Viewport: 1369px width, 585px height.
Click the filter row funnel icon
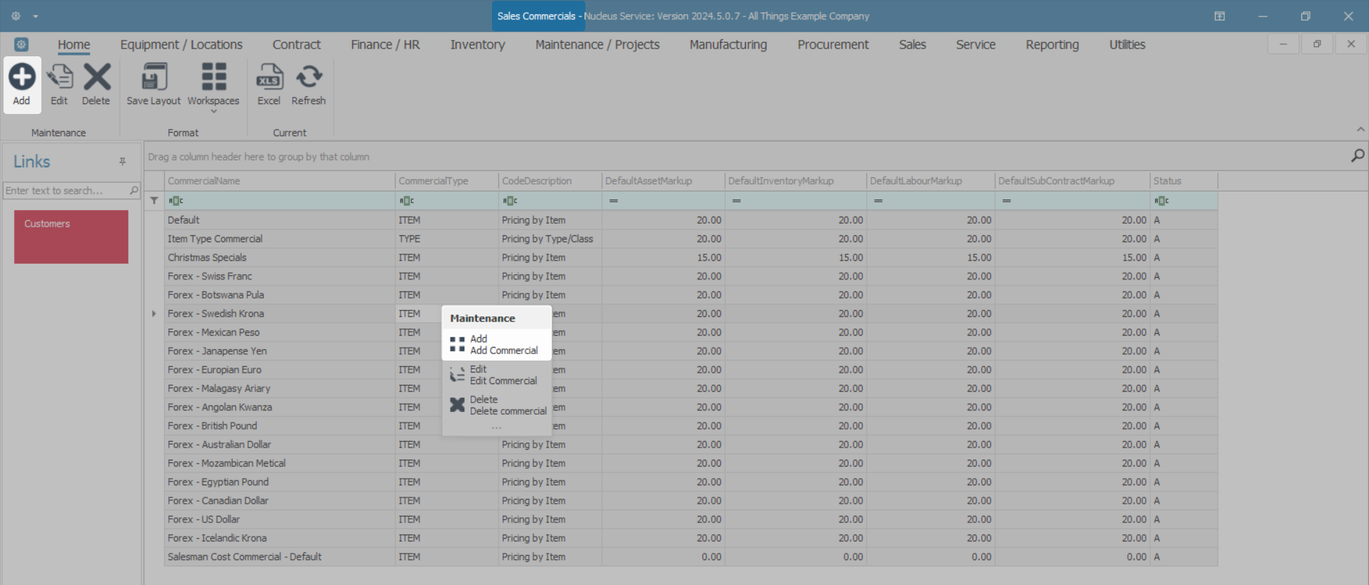point(154,201)
